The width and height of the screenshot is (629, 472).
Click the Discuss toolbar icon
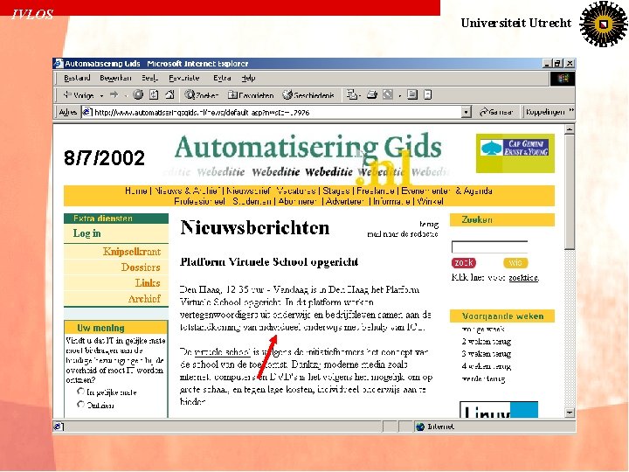point(412,94)
